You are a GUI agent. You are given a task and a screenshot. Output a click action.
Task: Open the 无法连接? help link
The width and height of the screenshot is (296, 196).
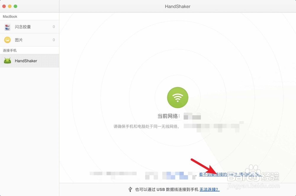pos(210,189)
